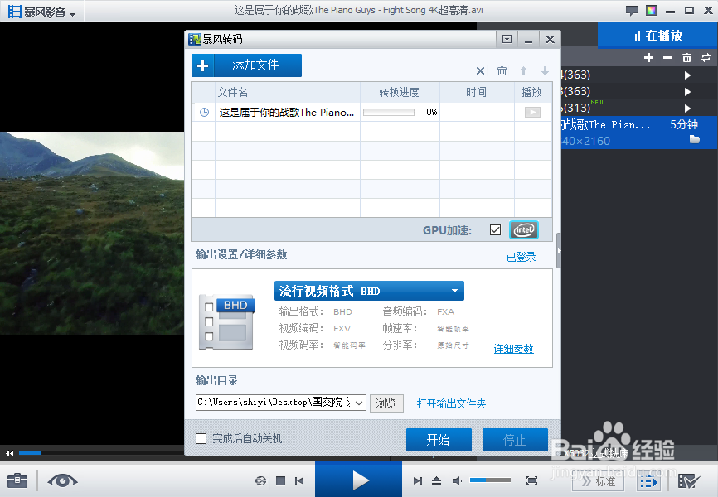Open the 暴风转码 dialog extra options menu
The height and width of the screenshot is (497, 718).
point(507,38)
